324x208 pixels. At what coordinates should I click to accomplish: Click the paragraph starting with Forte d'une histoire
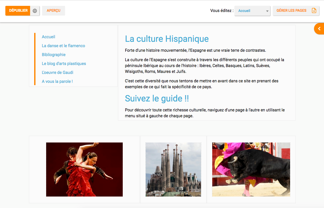pos(195,50)
